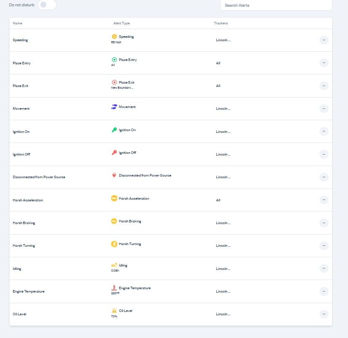Open the more options menu for Harsh Turning
Screen dimensions: 348x338
point(324,246)
